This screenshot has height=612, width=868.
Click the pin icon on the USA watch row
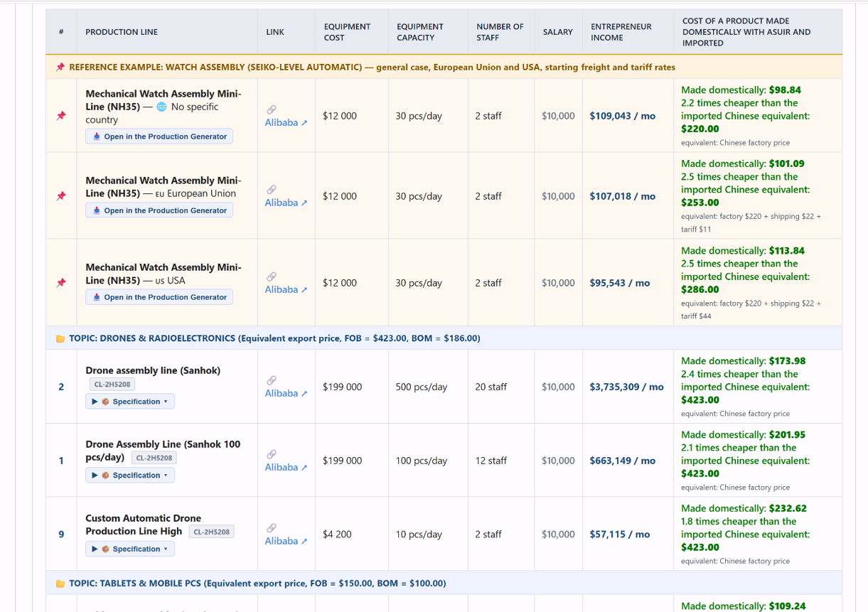pos(61,283)
